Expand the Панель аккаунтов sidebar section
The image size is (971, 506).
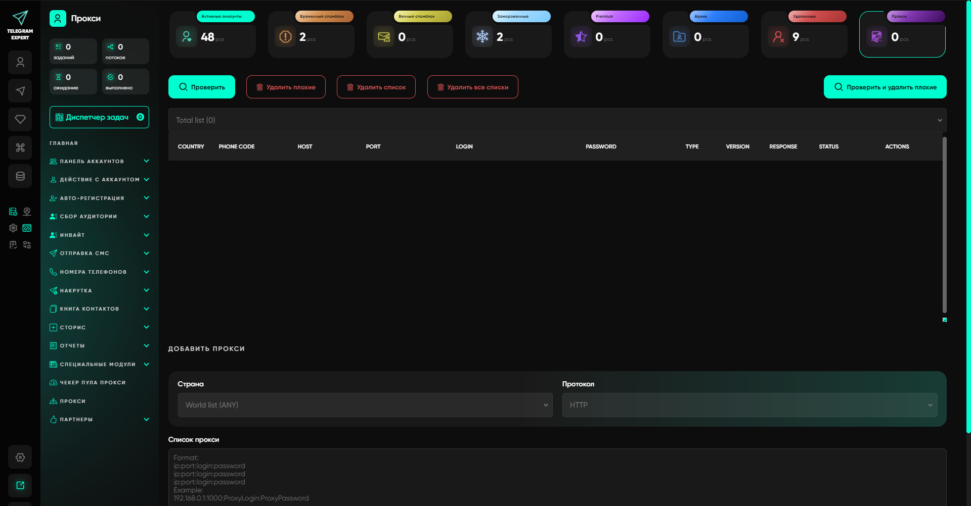(99, 162)
